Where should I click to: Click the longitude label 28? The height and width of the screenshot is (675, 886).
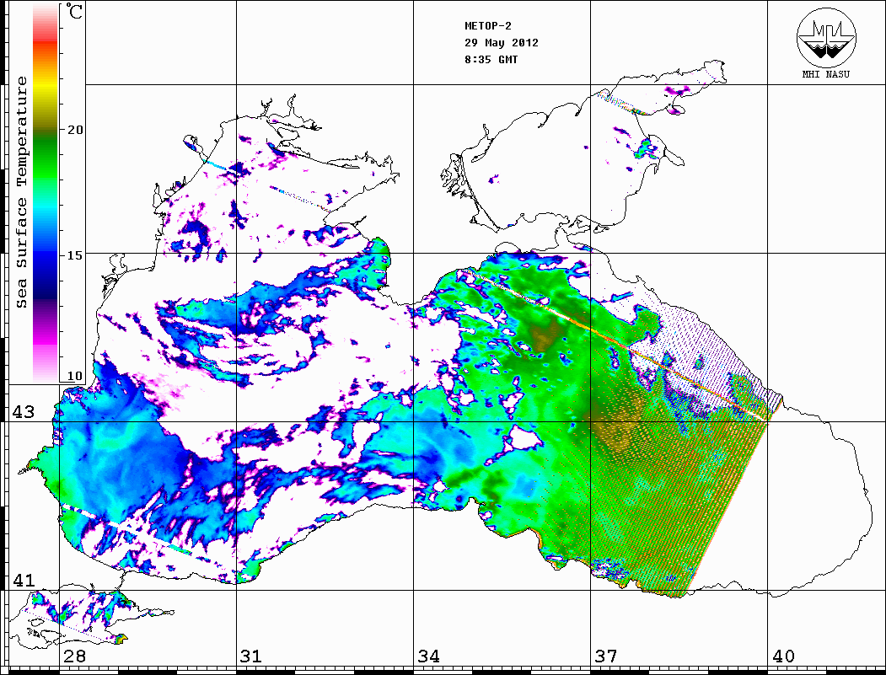74,656
